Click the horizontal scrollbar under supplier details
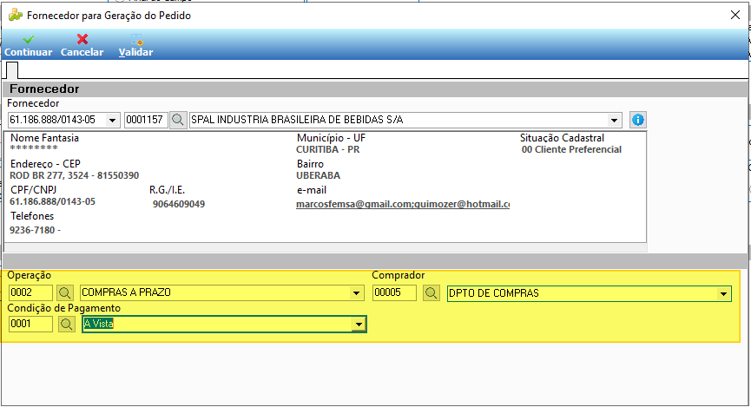 326,247
